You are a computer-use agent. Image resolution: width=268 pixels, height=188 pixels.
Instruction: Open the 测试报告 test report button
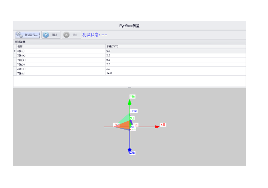[27, 35]
